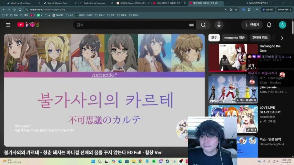
Task: Click the browser back arrow
Action: click(x=3, y=10)
